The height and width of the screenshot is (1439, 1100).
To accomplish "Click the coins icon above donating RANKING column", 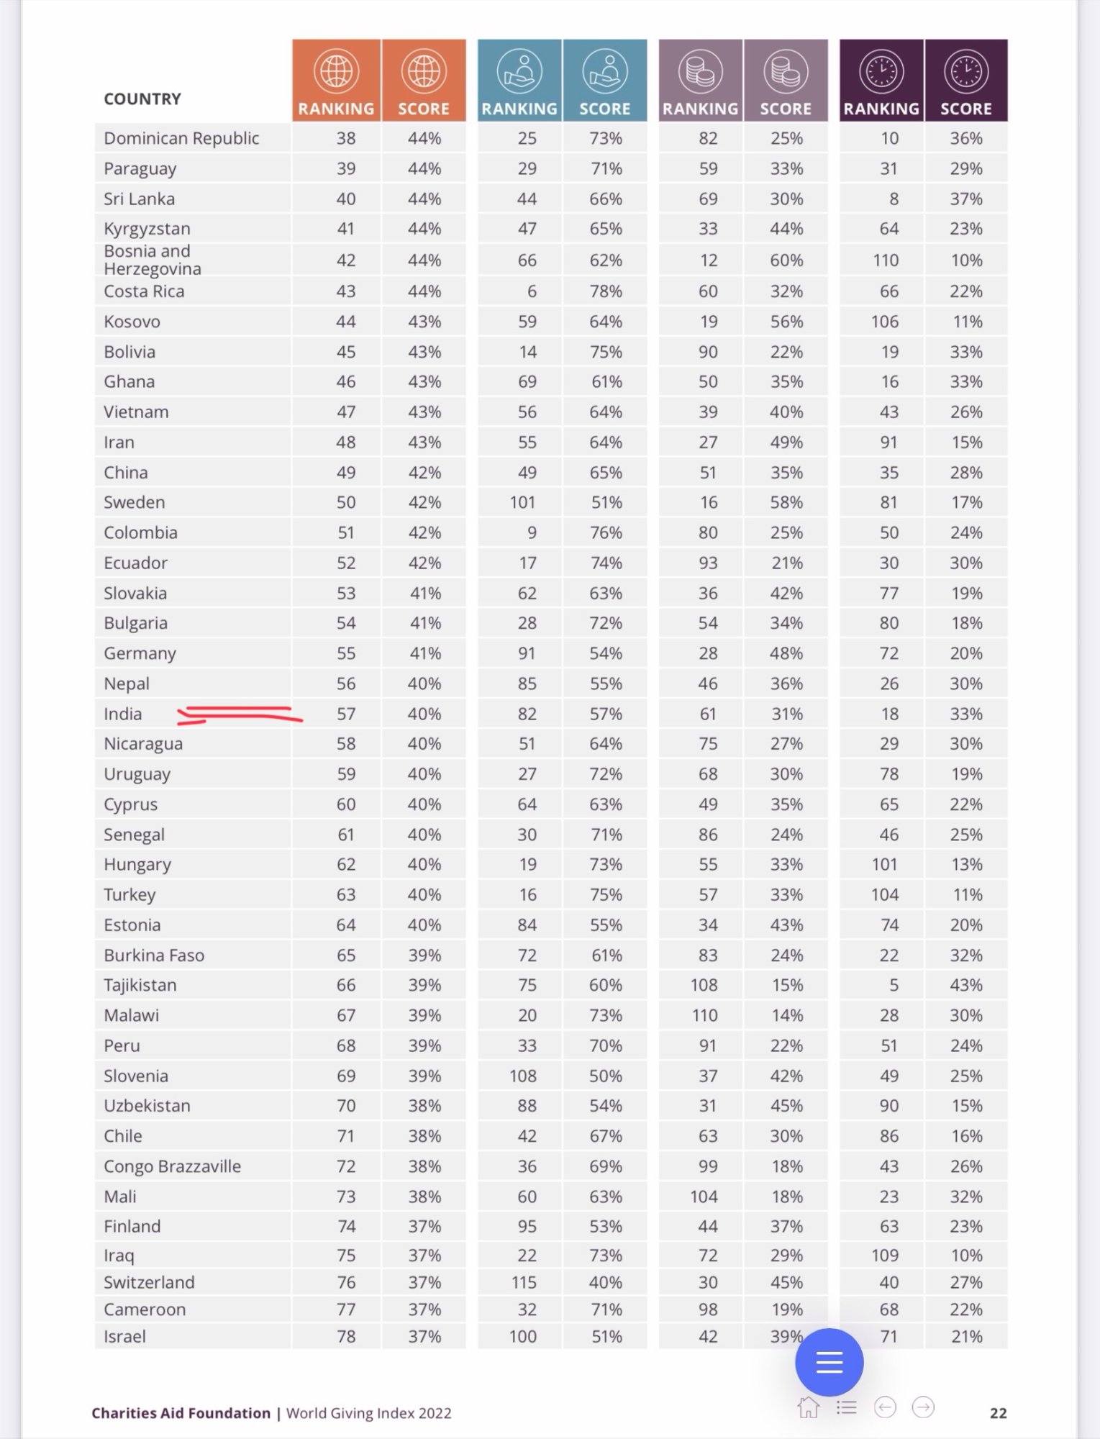I will click(x=700, y=71).
